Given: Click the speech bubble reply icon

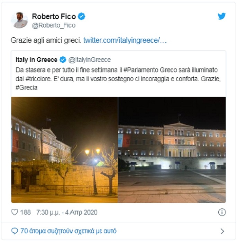Looking at the screenshot, I should point(15,231).
